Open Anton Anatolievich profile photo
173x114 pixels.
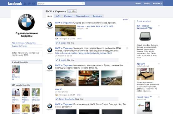click(26, 92)
